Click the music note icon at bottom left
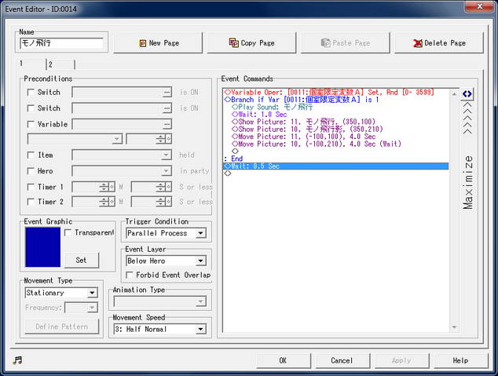The image size is (498, 376). point(17,360)
